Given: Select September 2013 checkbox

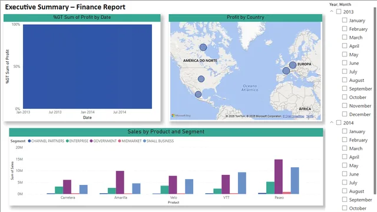Looking at the screenshot, I should click(345, 88).
